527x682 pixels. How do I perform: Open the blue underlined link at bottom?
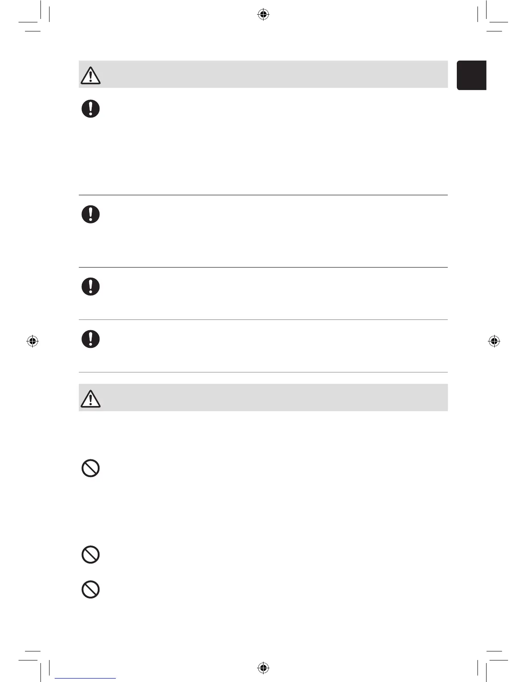point(85,678)
